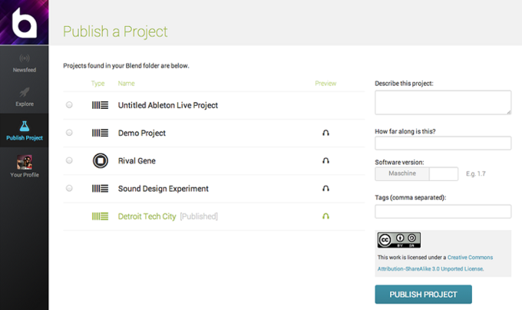The image size is (522, 310).
Task: Open Your Profile avatar picture
Action: click(x=25, y=162)
